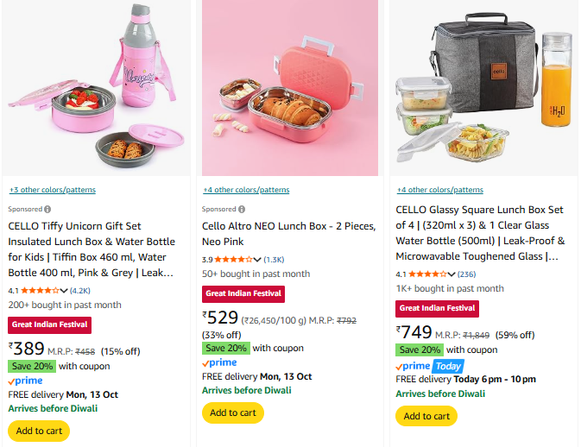
Task: Click star rating of Altro NEO lunch box
Action: tap(235, 259)
